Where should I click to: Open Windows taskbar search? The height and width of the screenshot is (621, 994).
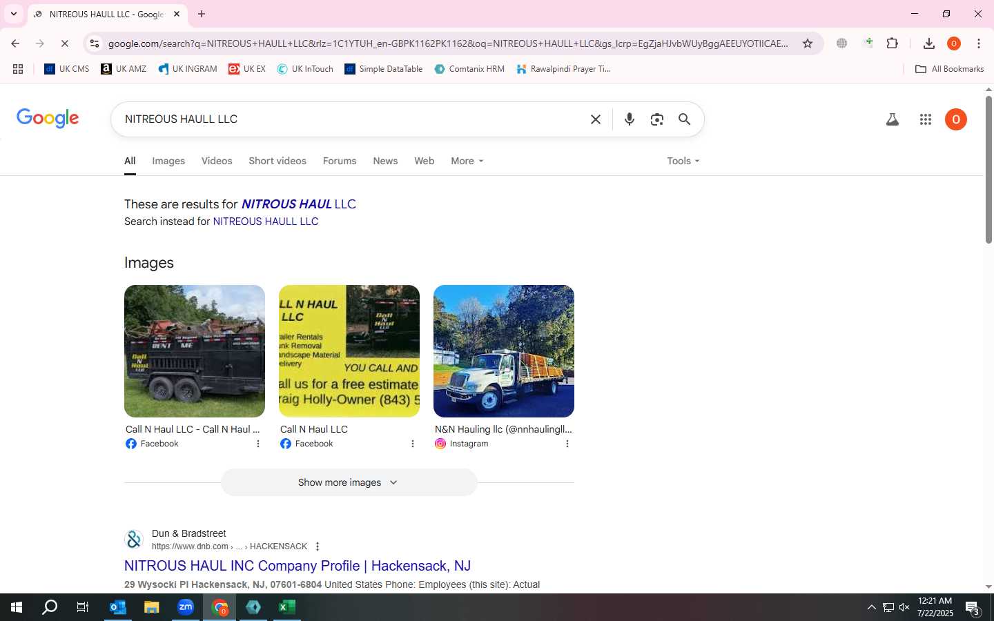pyautogui.click(x=50, y=607)
